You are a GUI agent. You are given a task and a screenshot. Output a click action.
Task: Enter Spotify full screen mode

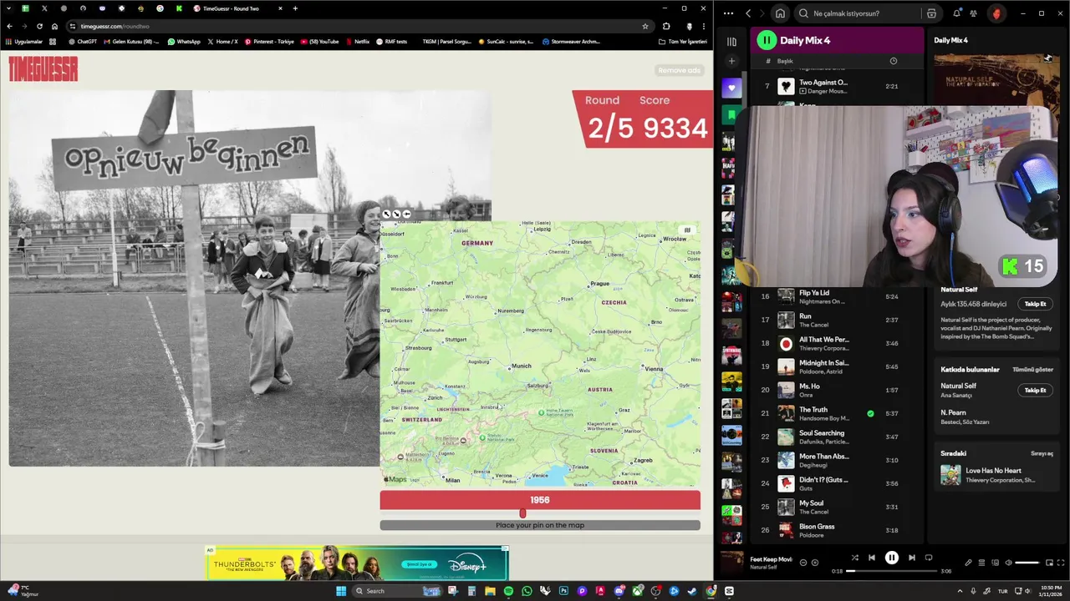[x=1061, y=563]
